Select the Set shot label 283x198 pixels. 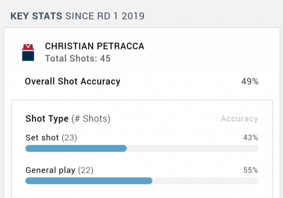click(42, 138)
